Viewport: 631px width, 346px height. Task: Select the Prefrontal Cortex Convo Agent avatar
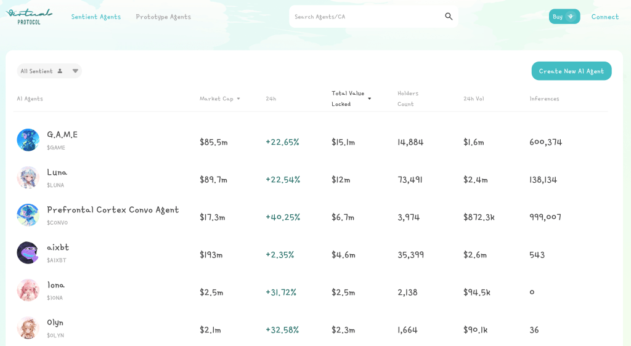coord(28,215)
